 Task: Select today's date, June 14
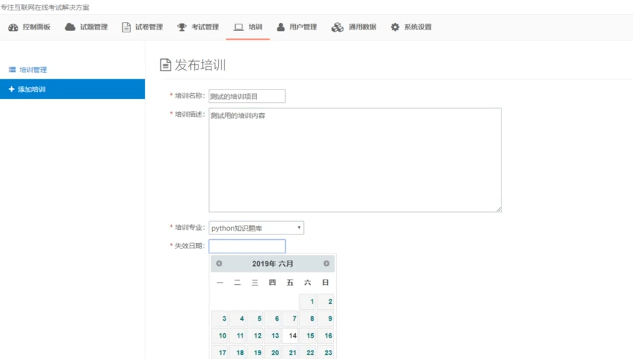pos(291,336)
